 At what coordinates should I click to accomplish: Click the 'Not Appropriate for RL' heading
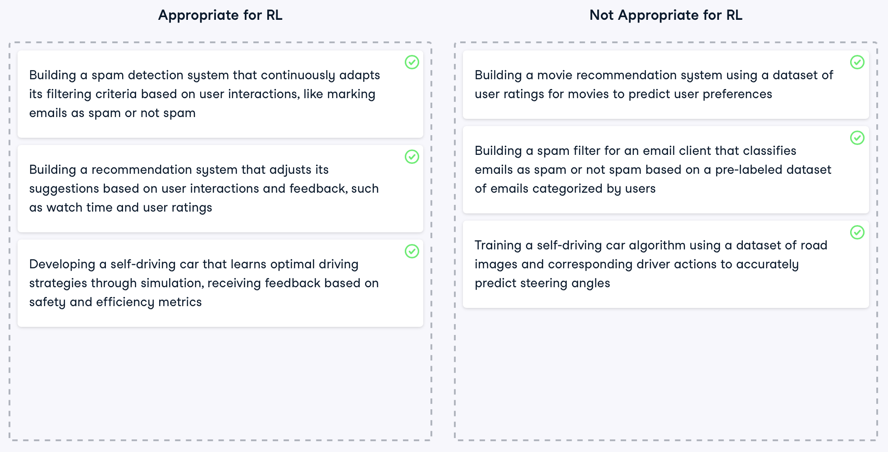tap(666, 15)
